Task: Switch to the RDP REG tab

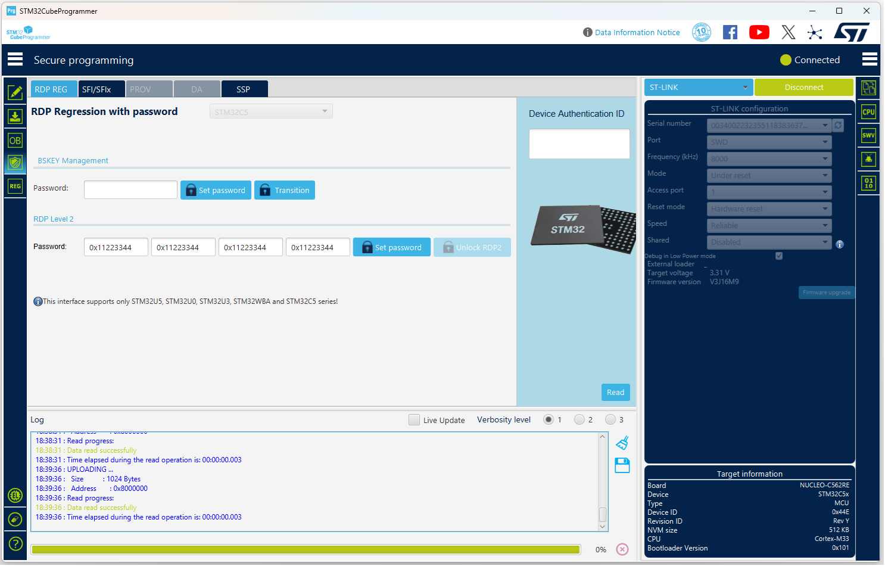Action: coord(54,89)
